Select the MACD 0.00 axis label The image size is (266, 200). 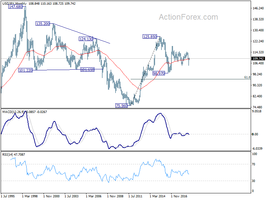pos(255,134)
